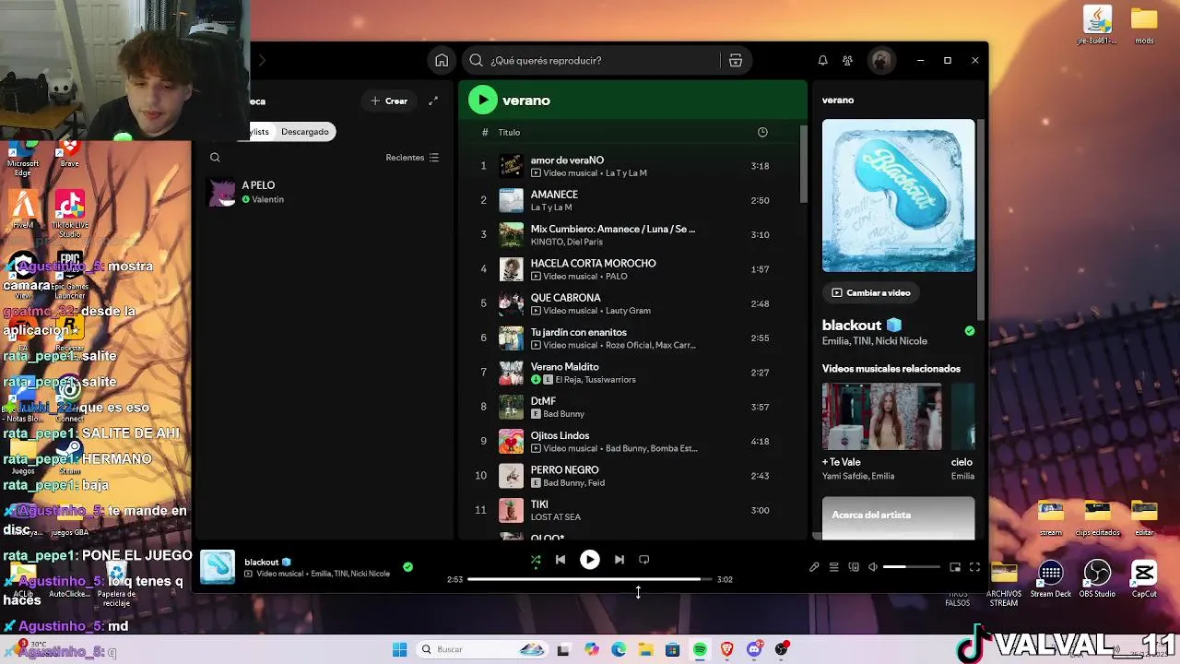Seek on the song progress bar

[x=590, y=579]
